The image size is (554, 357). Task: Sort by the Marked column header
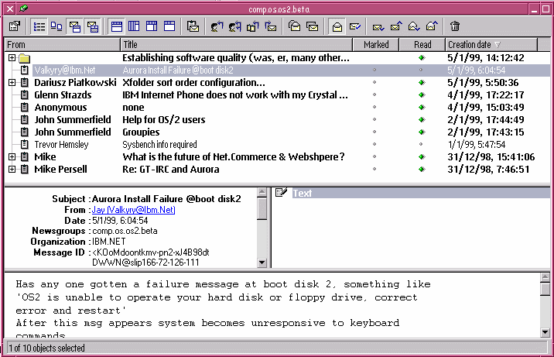coord(376,45)
